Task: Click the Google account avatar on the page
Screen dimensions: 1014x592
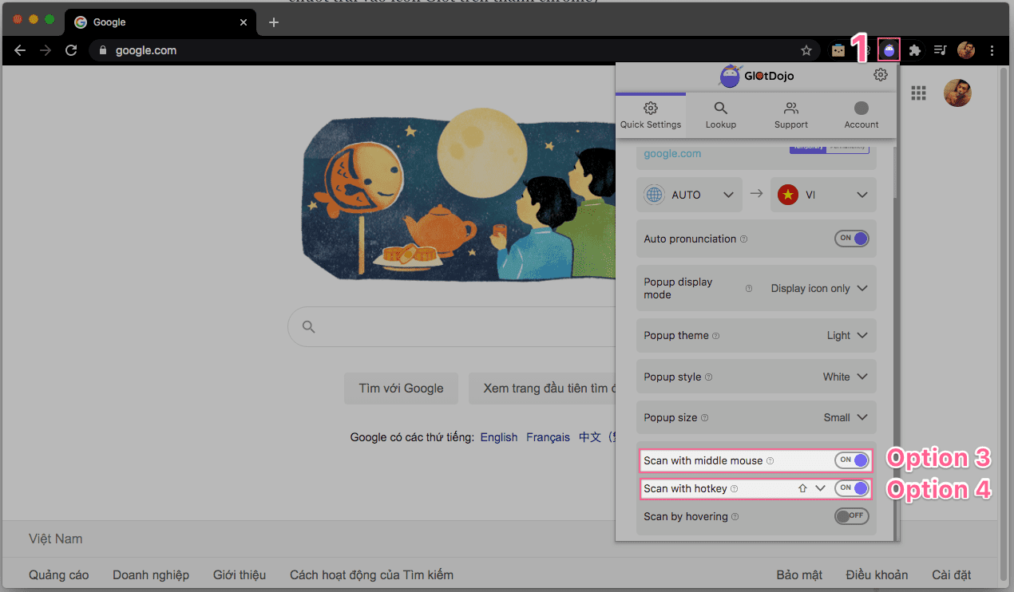Action: click(x=957, y=93)
